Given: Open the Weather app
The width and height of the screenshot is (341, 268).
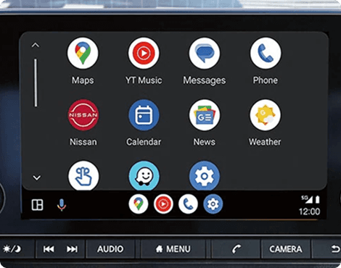Looking at the screenshot, I should [x=266, y=115].
